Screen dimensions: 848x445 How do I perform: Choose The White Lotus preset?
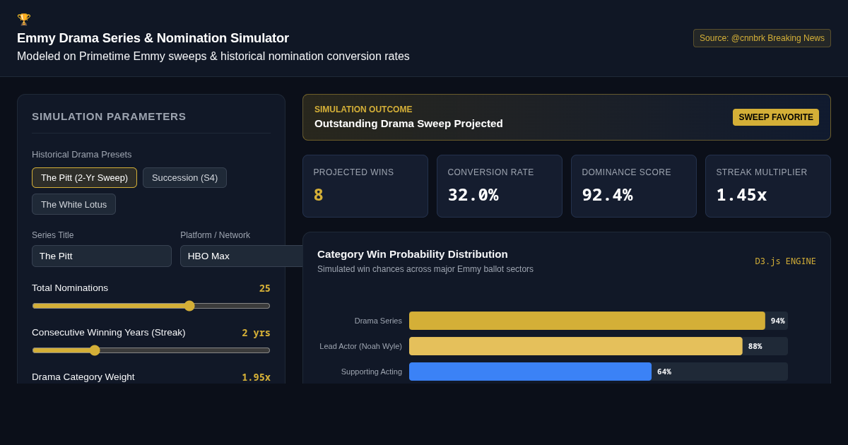[73, 204]
